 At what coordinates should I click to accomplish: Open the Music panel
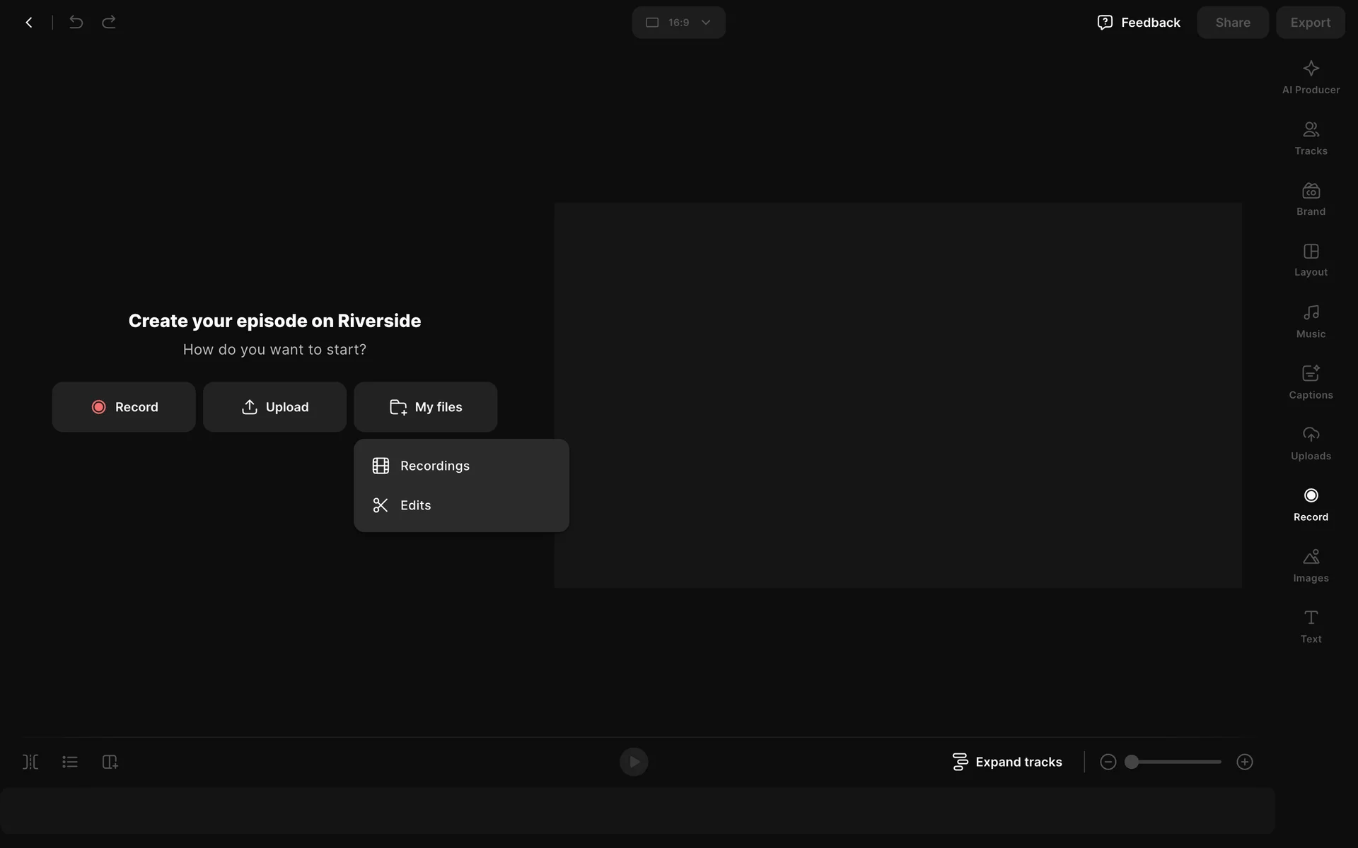1311,322
